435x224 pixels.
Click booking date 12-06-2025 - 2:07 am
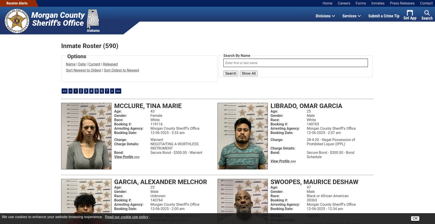pos(324,133)
